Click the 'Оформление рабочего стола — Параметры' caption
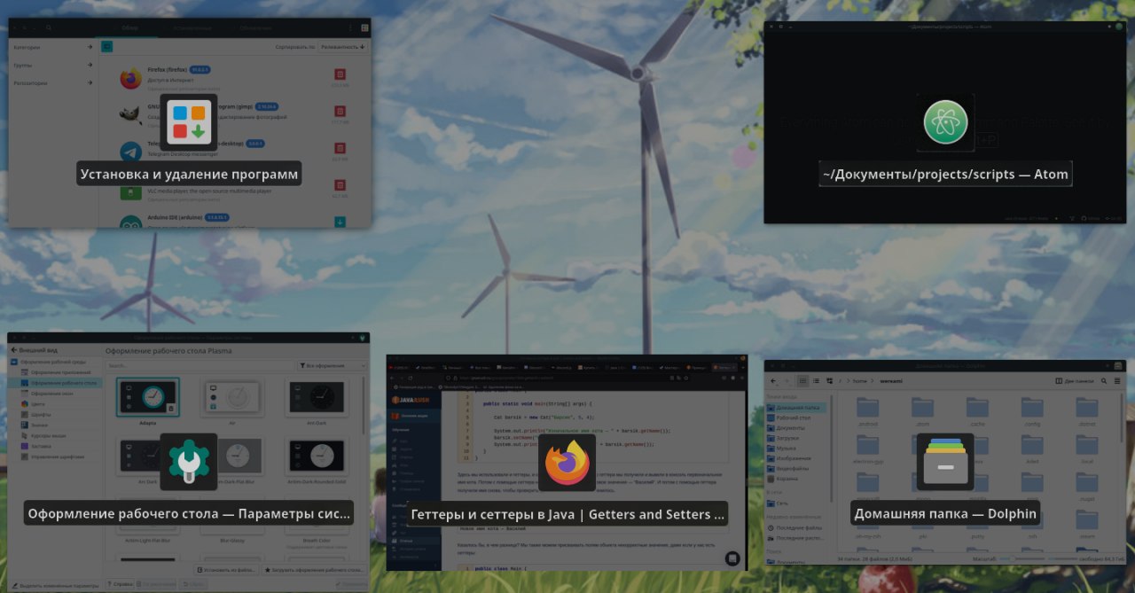Screen dimensions: 1135x593 (x=188, y=513)
